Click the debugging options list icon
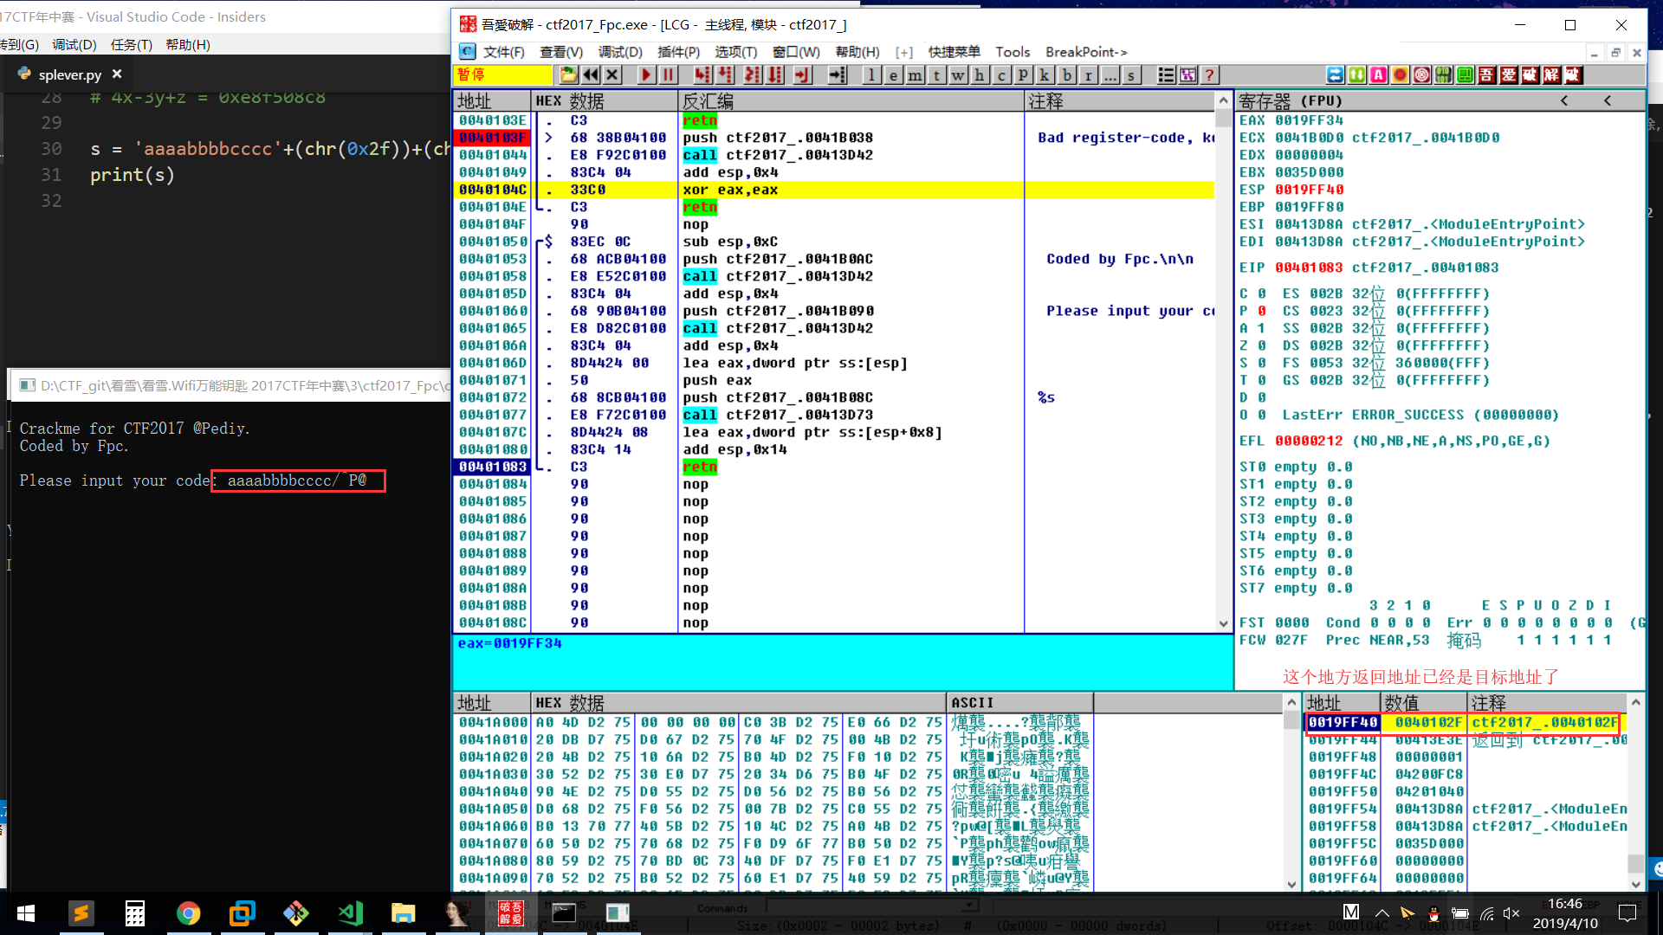 click(1166, 75)
